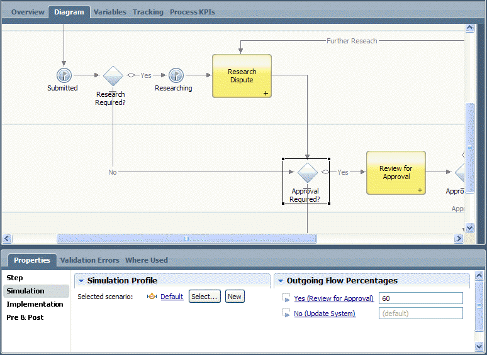Click the diagram scroll up arrow
The width and height of the screenshot is (487, 355).
[469, 28]
